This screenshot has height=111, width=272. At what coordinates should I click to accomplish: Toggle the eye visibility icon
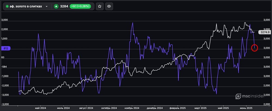(109, 6)
